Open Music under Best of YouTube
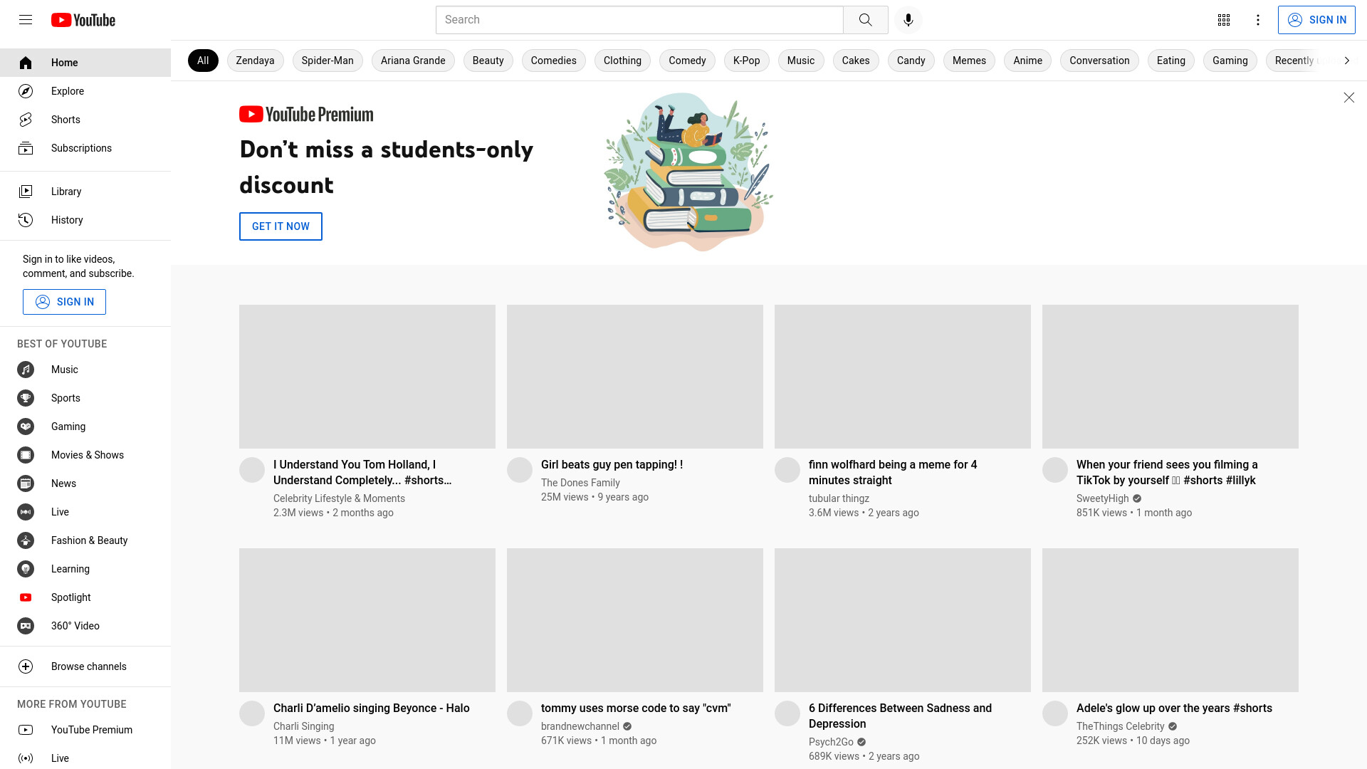Viewport: 1367px width, 769px height. point(85,370)
